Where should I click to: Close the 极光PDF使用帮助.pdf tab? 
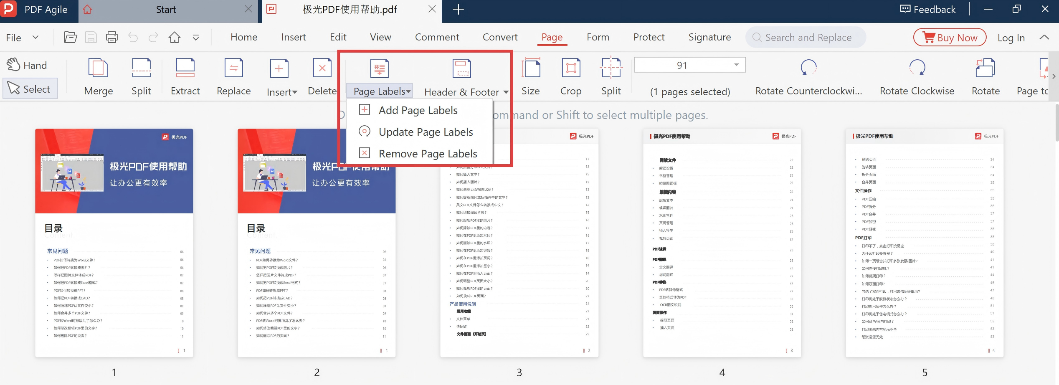coord(432,9)
